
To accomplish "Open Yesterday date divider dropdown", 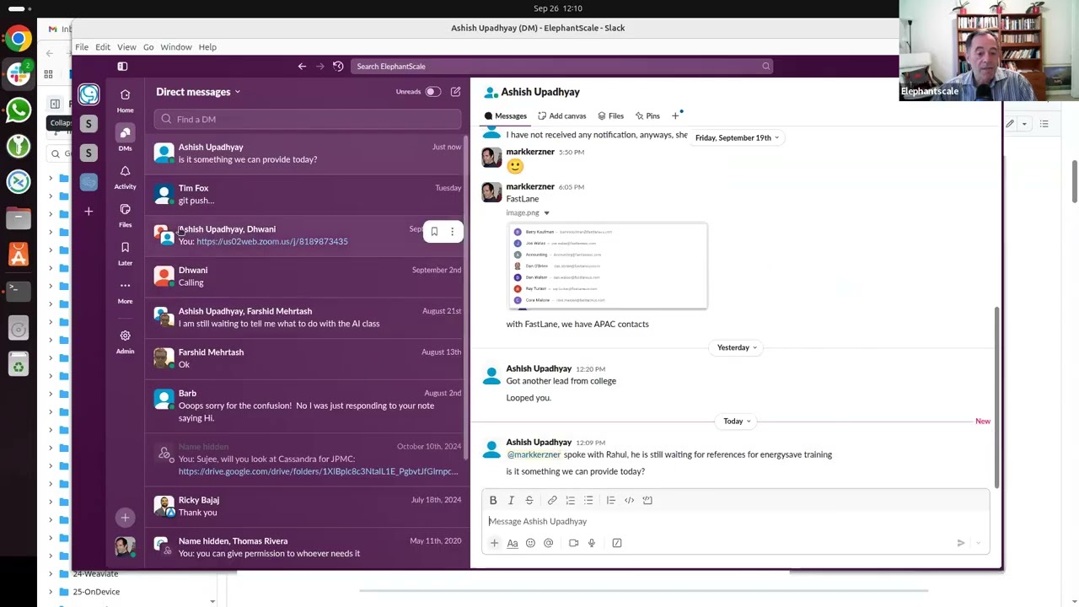I will tap(737, 347).
